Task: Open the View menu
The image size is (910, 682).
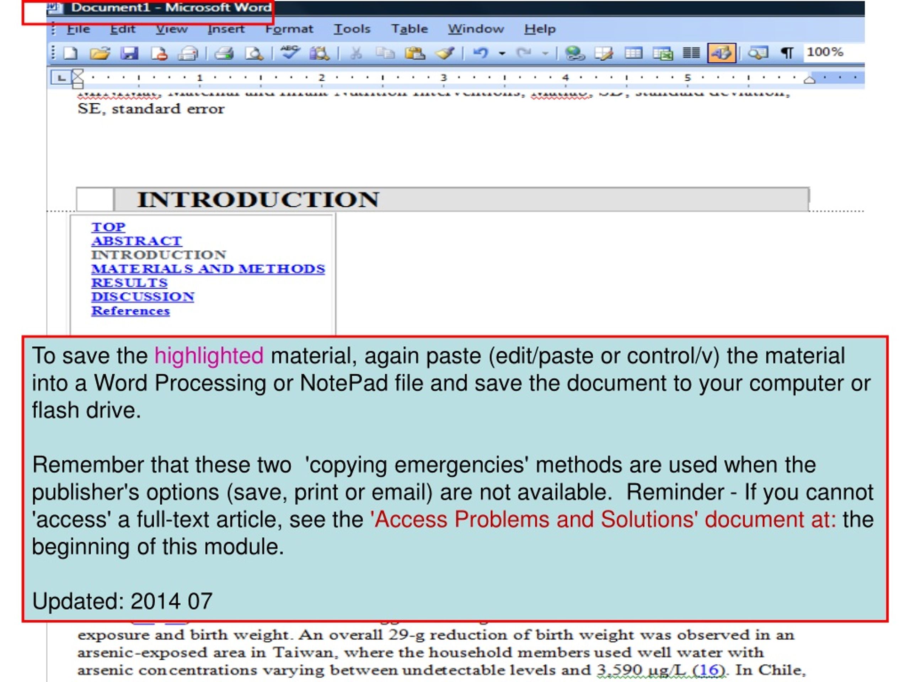Action: tap(172, 29)
